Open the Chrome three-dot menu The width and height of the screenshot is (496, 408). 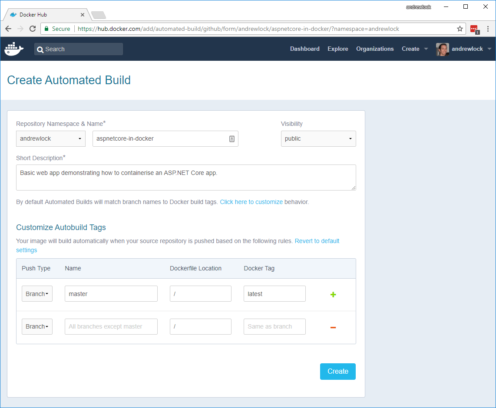click(488, 29)
